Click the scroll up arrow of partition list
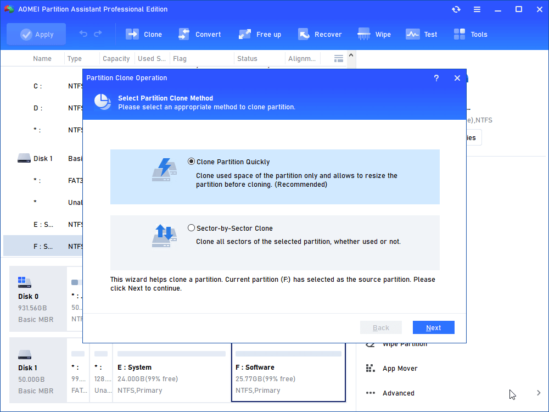Screen dimensions: 549x412 pos(351,55)
